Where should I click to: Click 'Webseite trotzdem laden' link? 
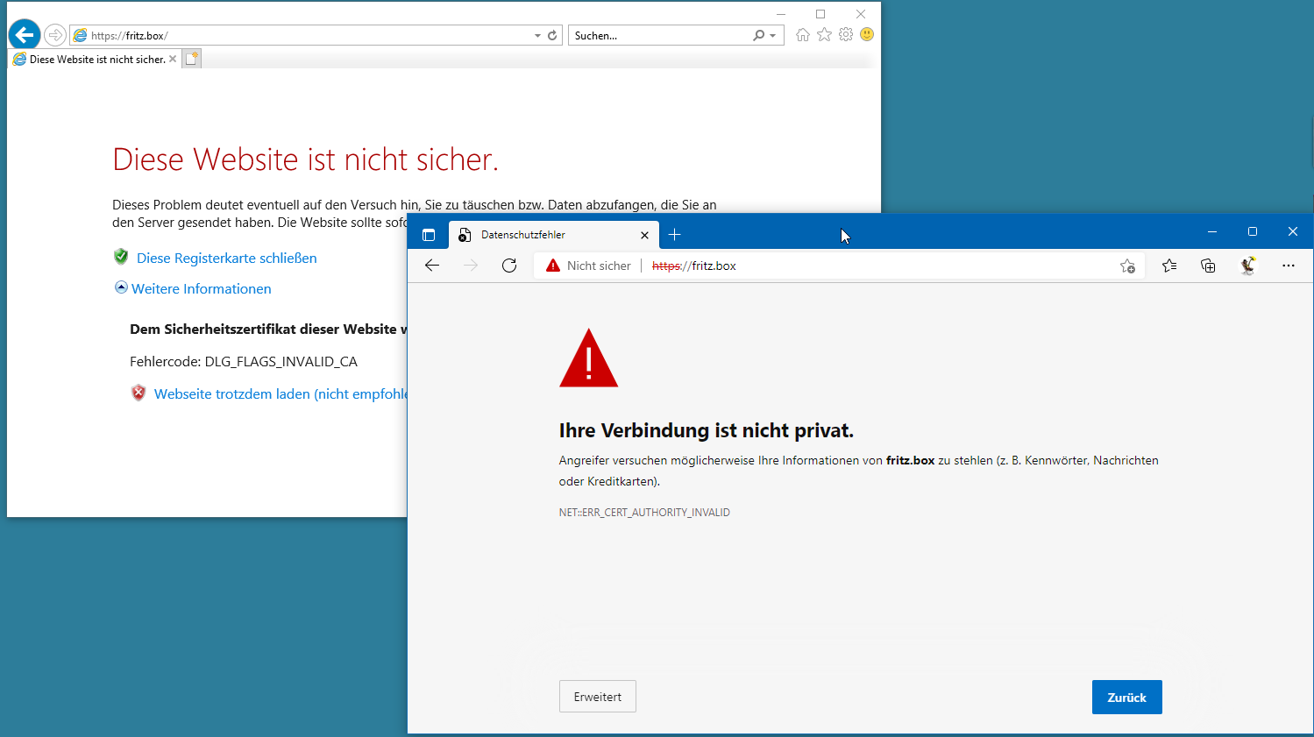tap(281, 394)
